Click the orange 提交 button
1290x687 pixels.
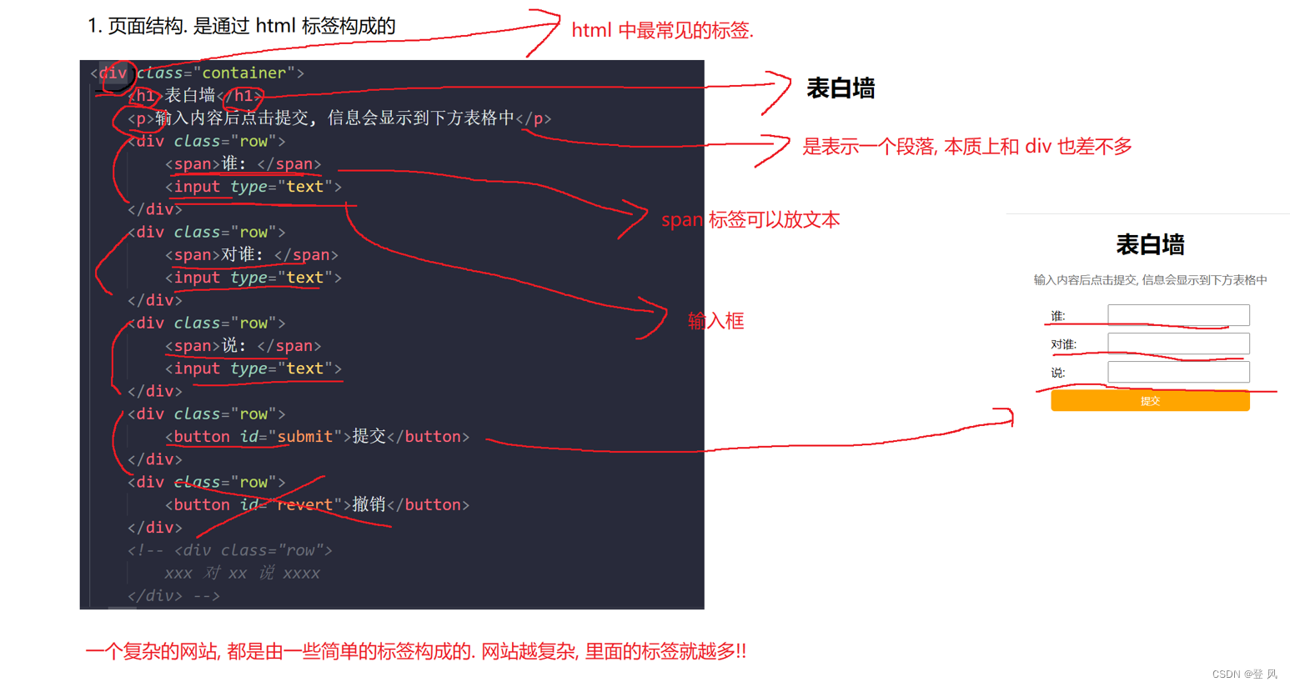click(1150, 401)
